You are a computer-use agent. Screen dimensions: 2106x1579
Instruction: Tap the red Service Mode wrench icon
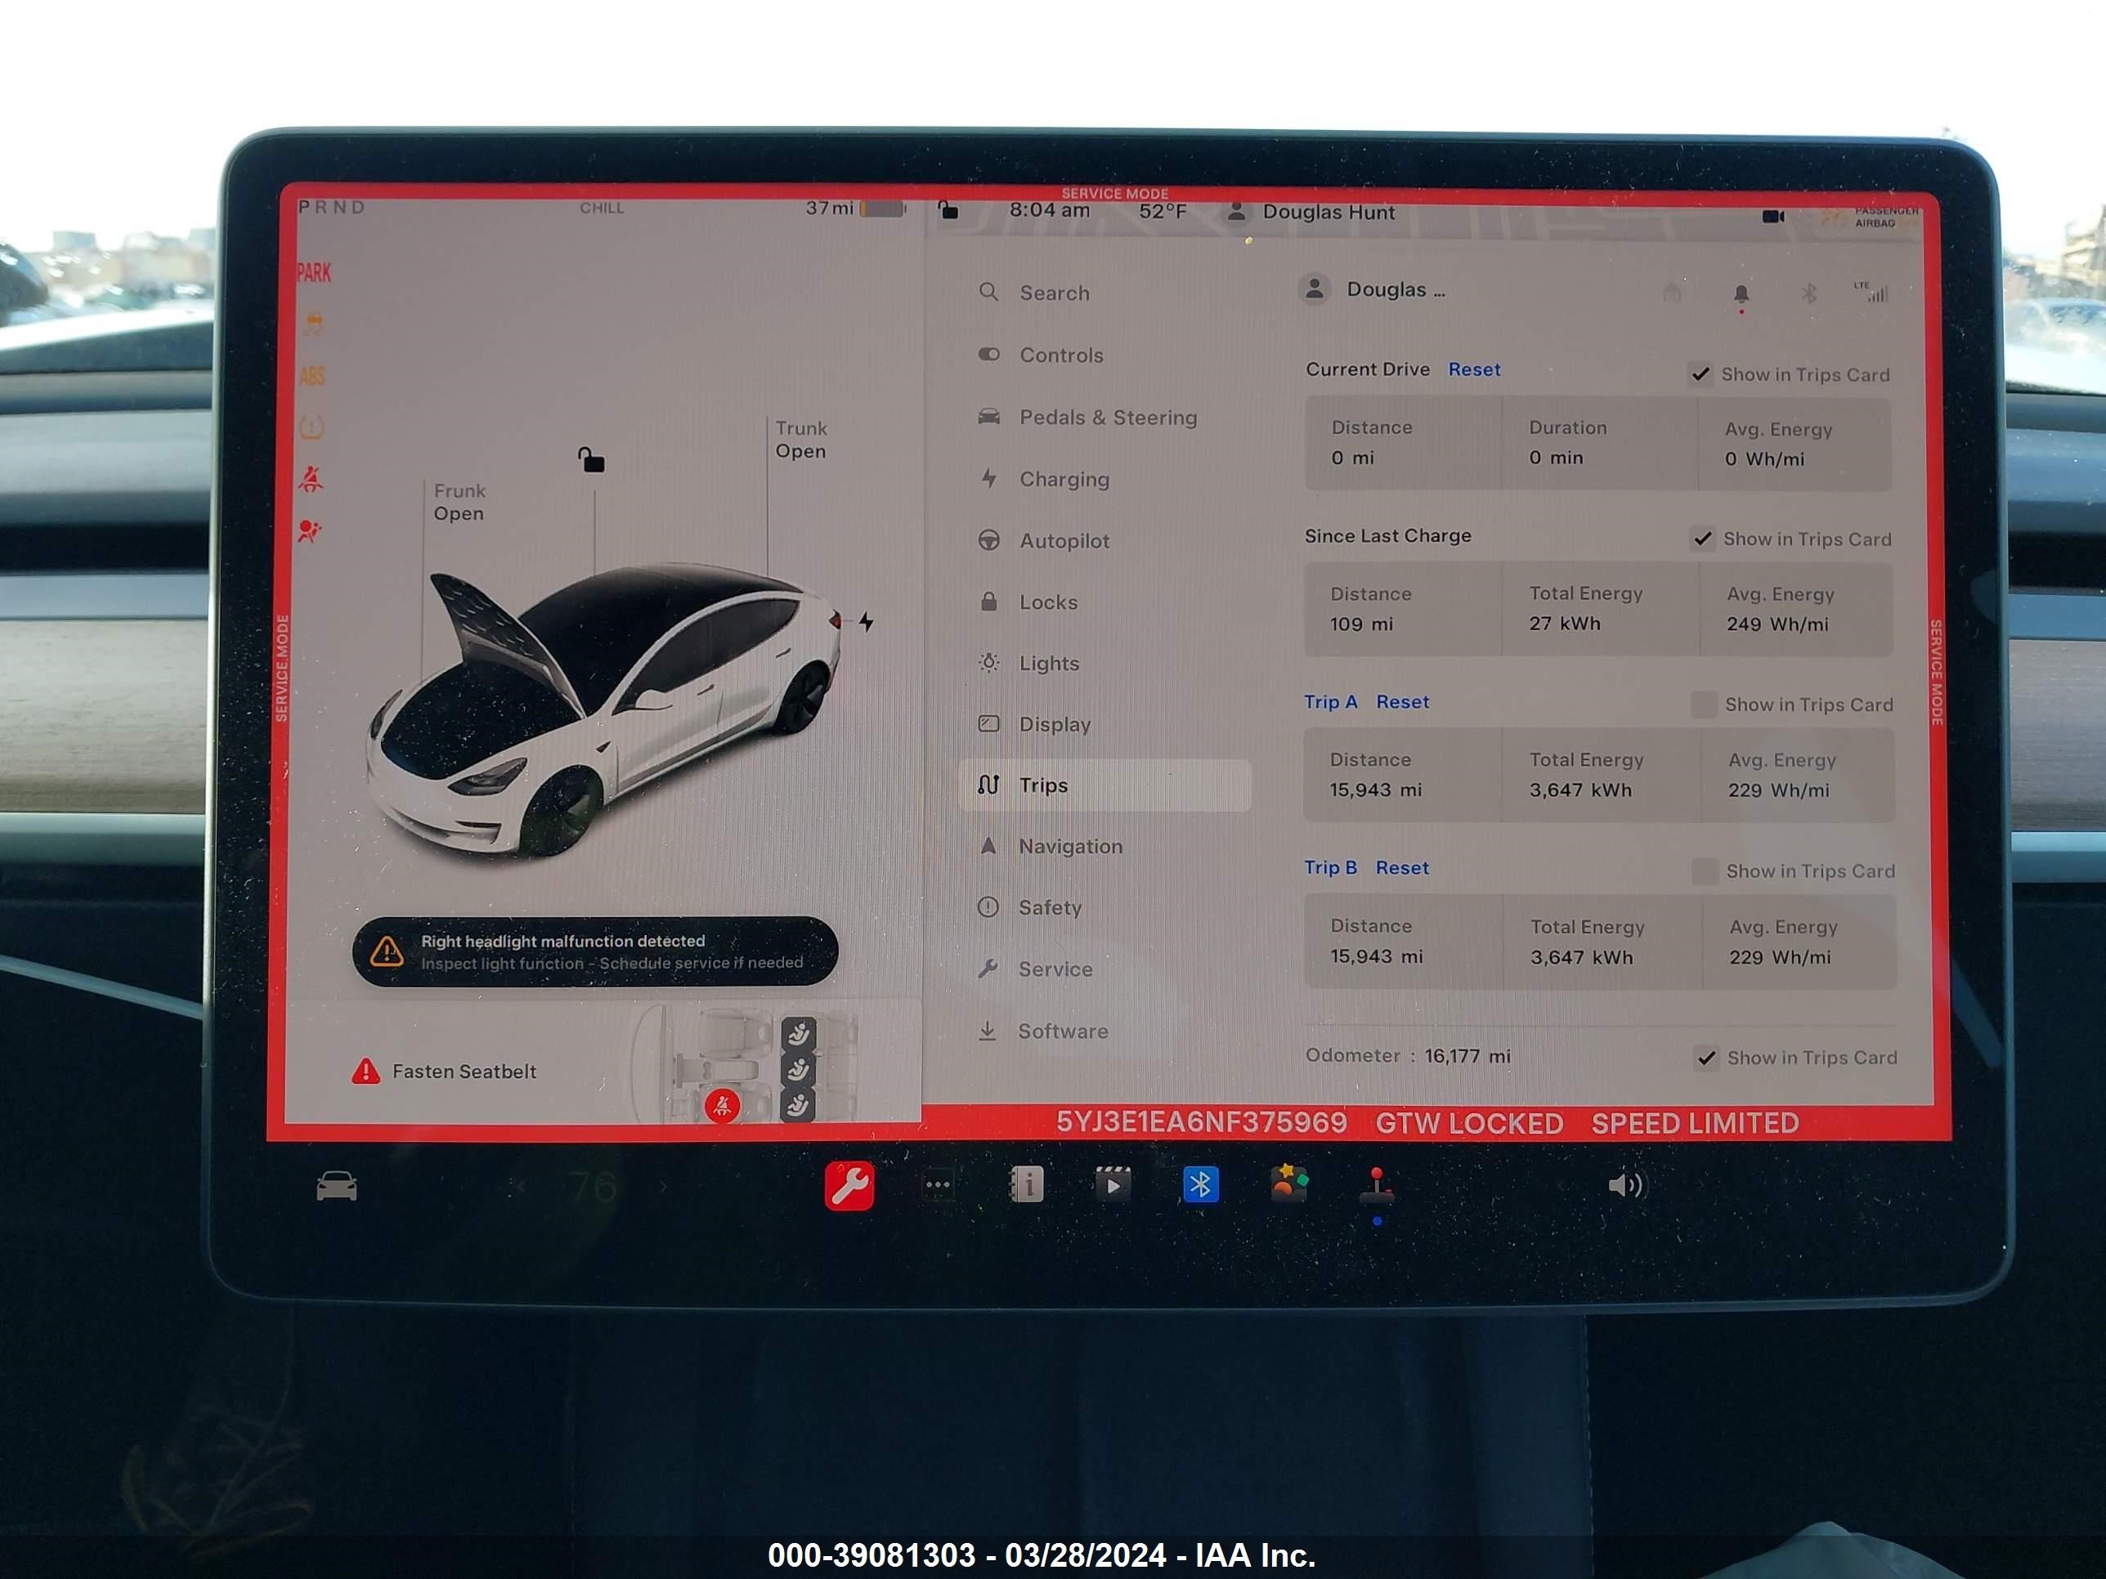coord(849,1186)
